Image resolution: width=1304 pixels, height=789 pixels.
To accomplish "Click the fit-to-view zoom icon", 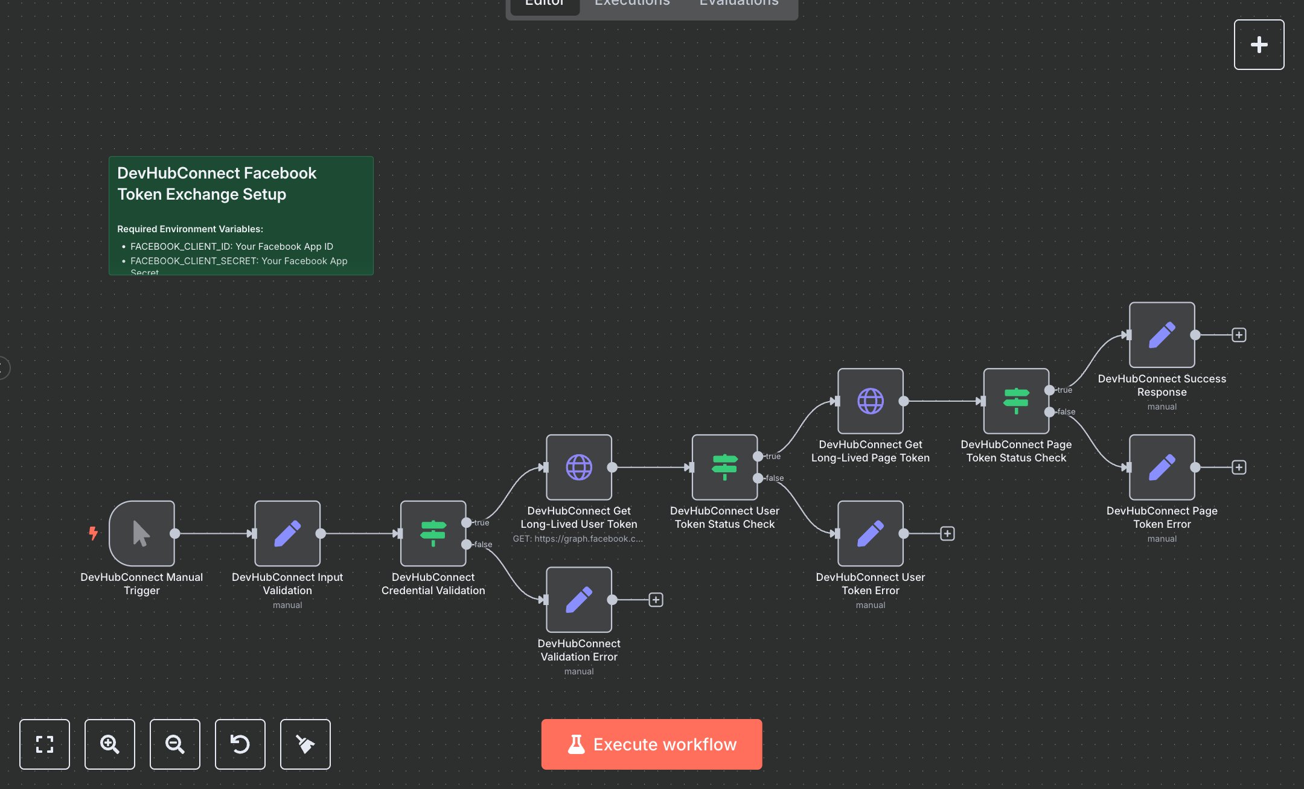I will pyautogui.click(x=45, y=744).
